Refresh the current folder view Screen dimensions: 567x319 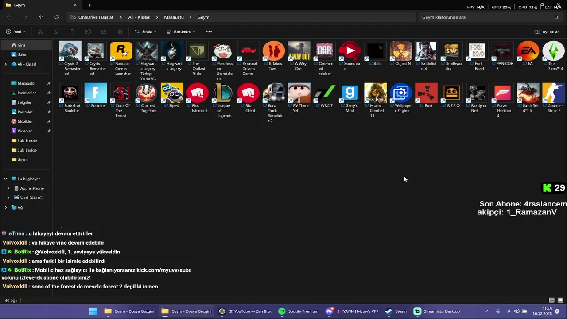57,17
